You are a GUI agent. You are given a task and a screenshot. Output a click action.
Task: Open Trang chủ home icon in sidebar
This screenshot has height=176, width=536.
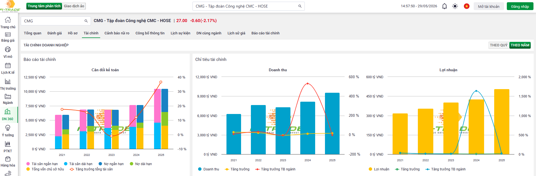(8, 20)
